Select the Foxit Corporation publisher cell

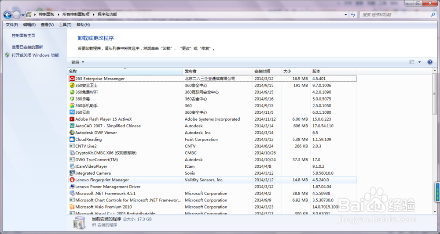click(201, 140)
